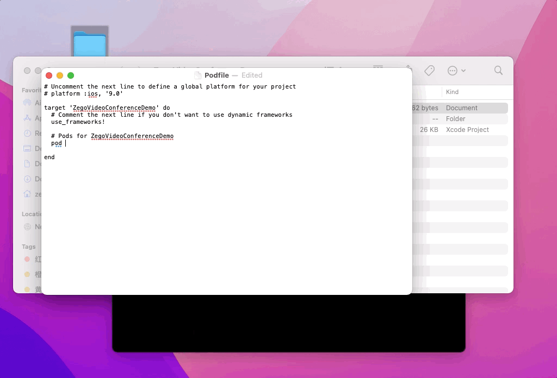Screen dimensions: 557x378
Task: Click the "# Comment the next line" comment
Action: (171, 115)
